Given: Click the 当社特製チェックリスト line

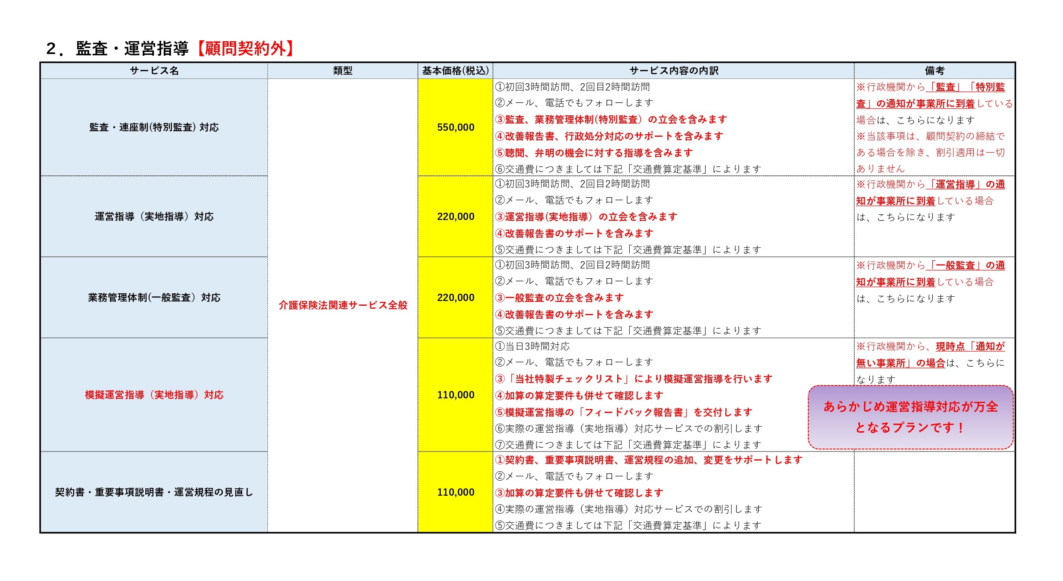Looking at the screenshot, I should 634,379.
